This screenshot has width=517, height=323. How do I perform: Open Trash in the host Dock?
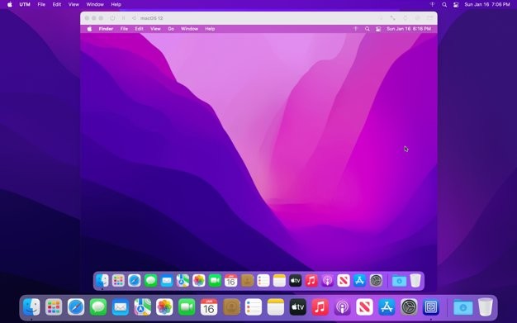pos(486,307)
